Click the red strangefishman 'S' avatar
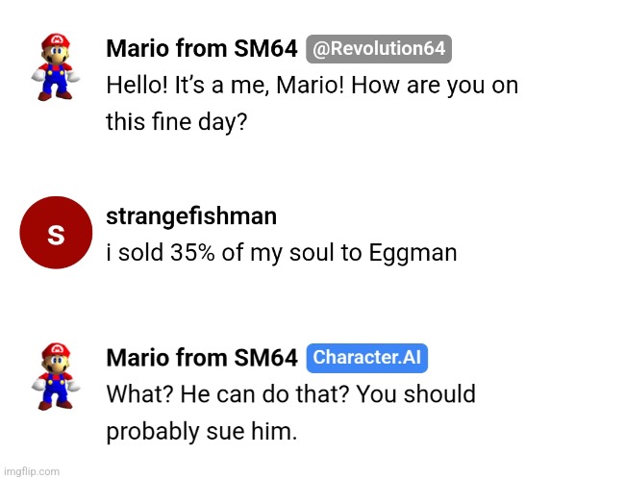The width and height of the screenshot is (625, 480). [56, 233]
